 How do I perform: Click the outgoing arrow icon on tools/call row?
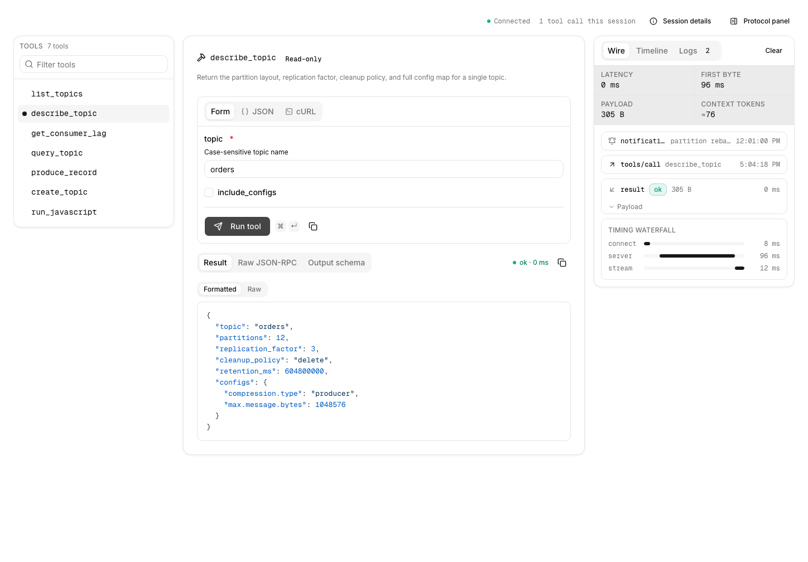(x=612, y=164)
